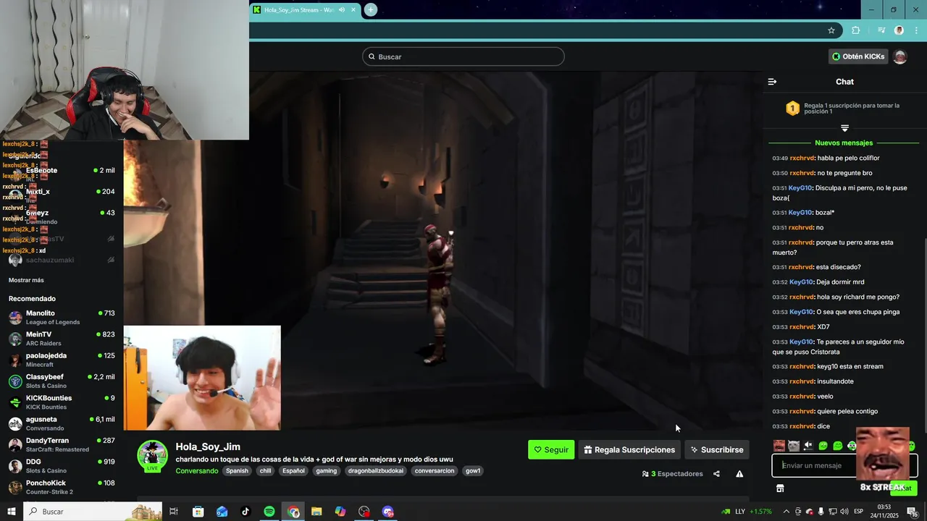Select the conversarcion tag
This screenshot has height=521, width=927.
(x=435, y=471)
